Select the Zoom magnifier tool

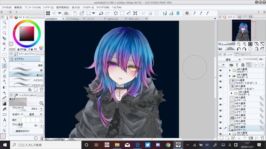5,23
